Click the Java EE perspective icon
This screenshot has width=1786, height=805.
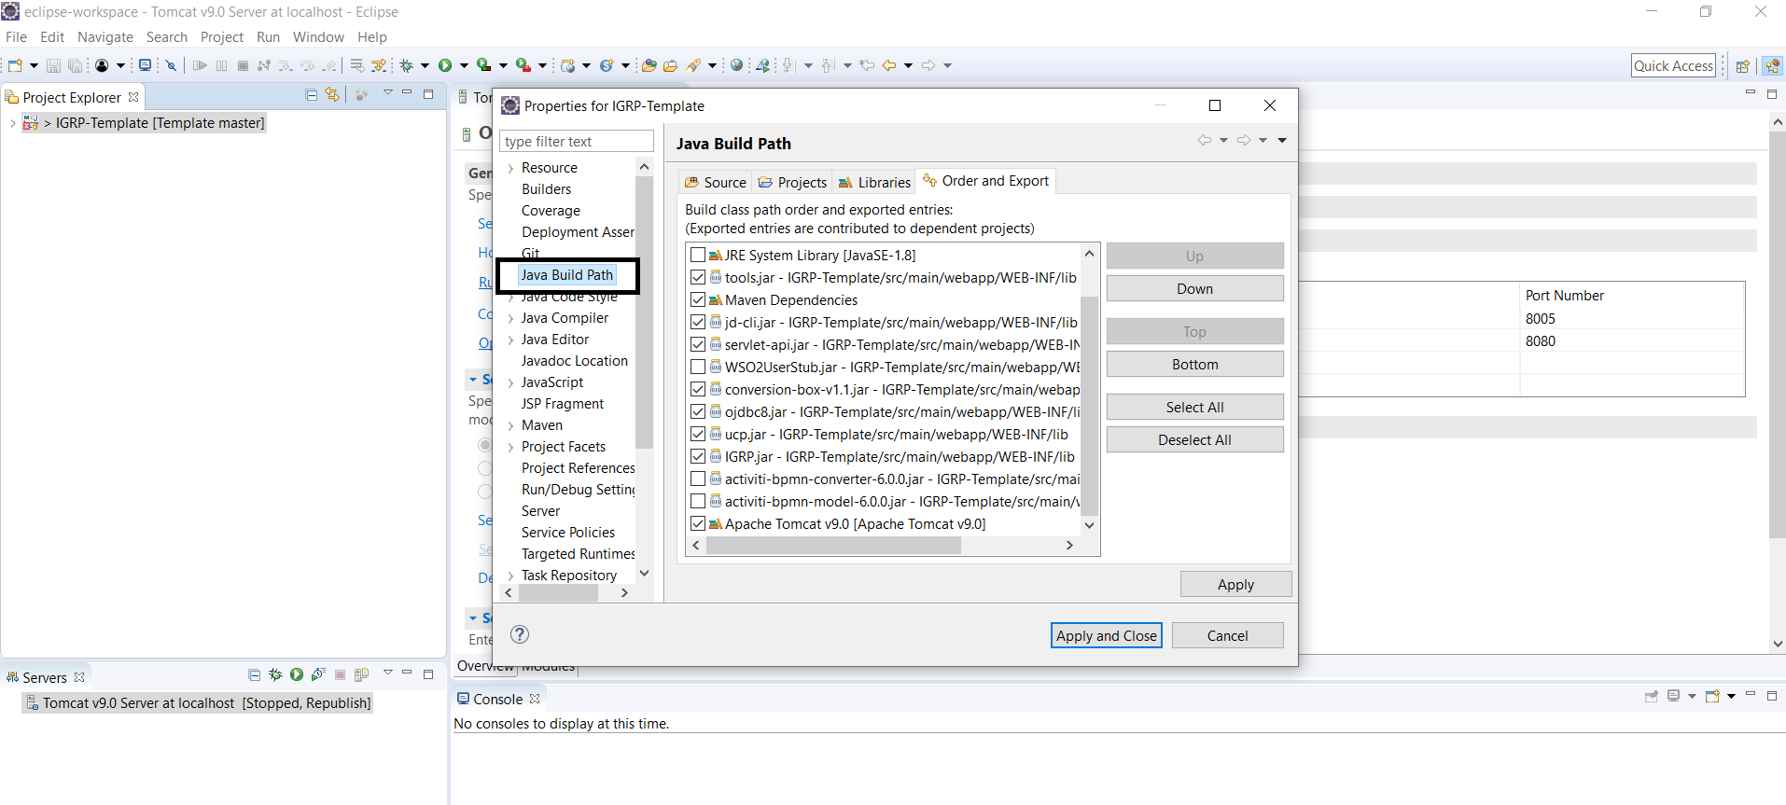pyautogui.click(x=1772, y=66)
